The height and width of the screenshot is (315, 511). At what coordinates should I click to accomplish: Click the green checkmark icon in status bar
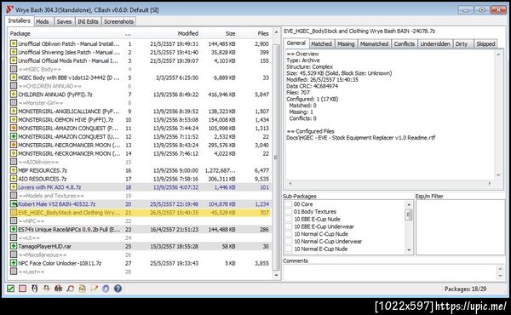11,289
